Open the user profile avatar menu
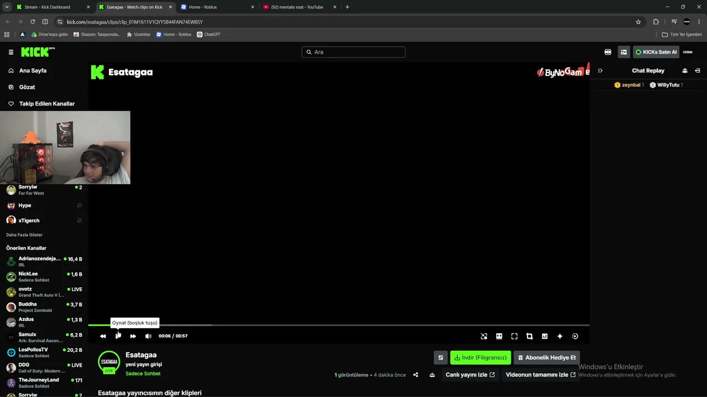The image size is (707, 397). click(688, 52)
